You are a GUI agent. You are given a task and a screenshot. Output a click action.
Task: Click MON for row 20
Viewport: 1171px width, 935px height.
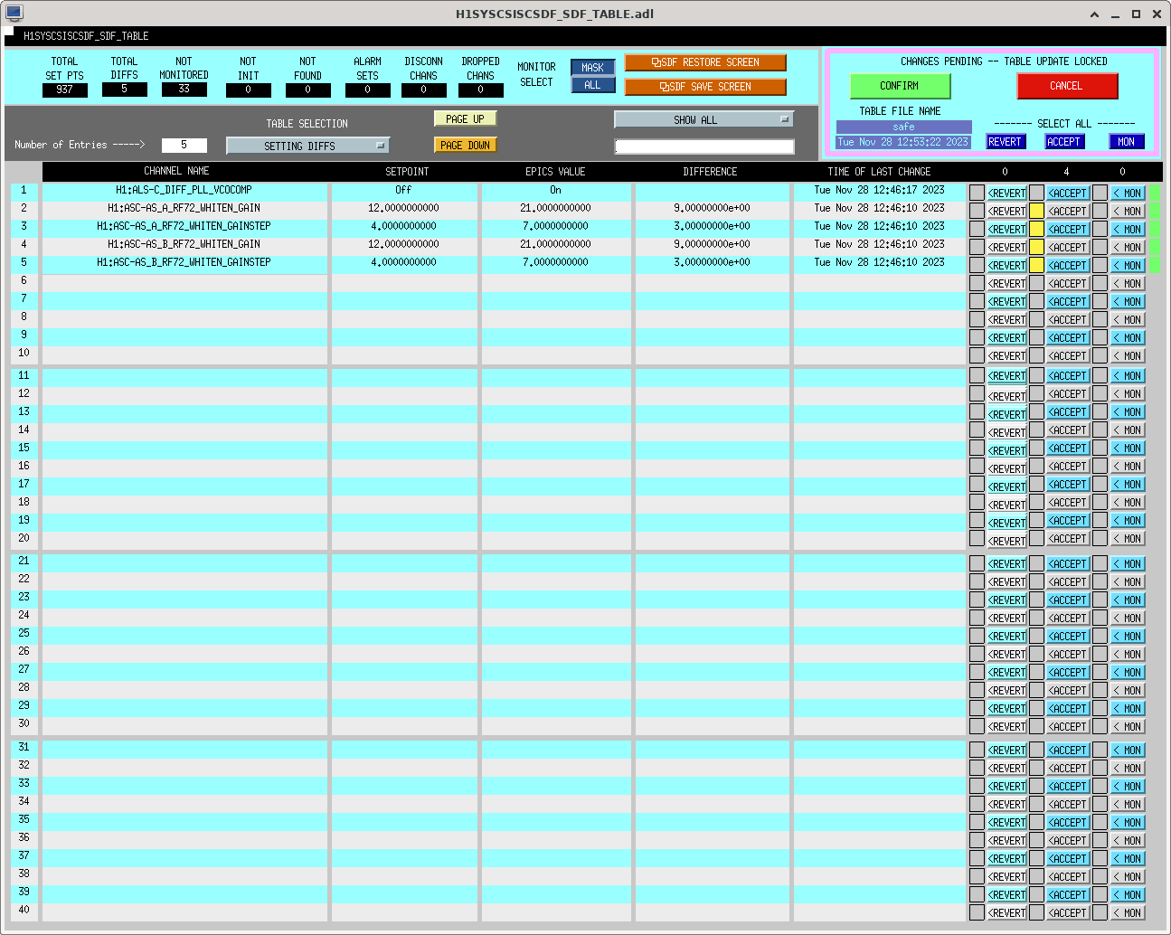click(x=1128, y=539)
